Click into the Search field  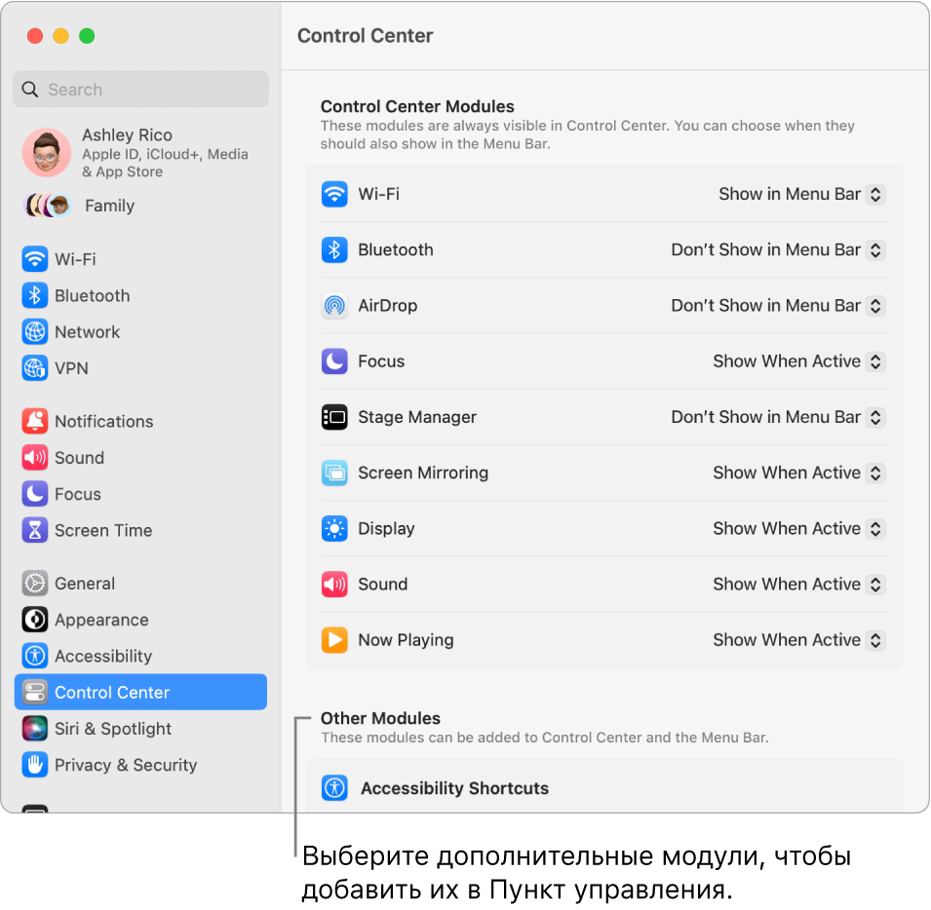click(x=140, y=90)
